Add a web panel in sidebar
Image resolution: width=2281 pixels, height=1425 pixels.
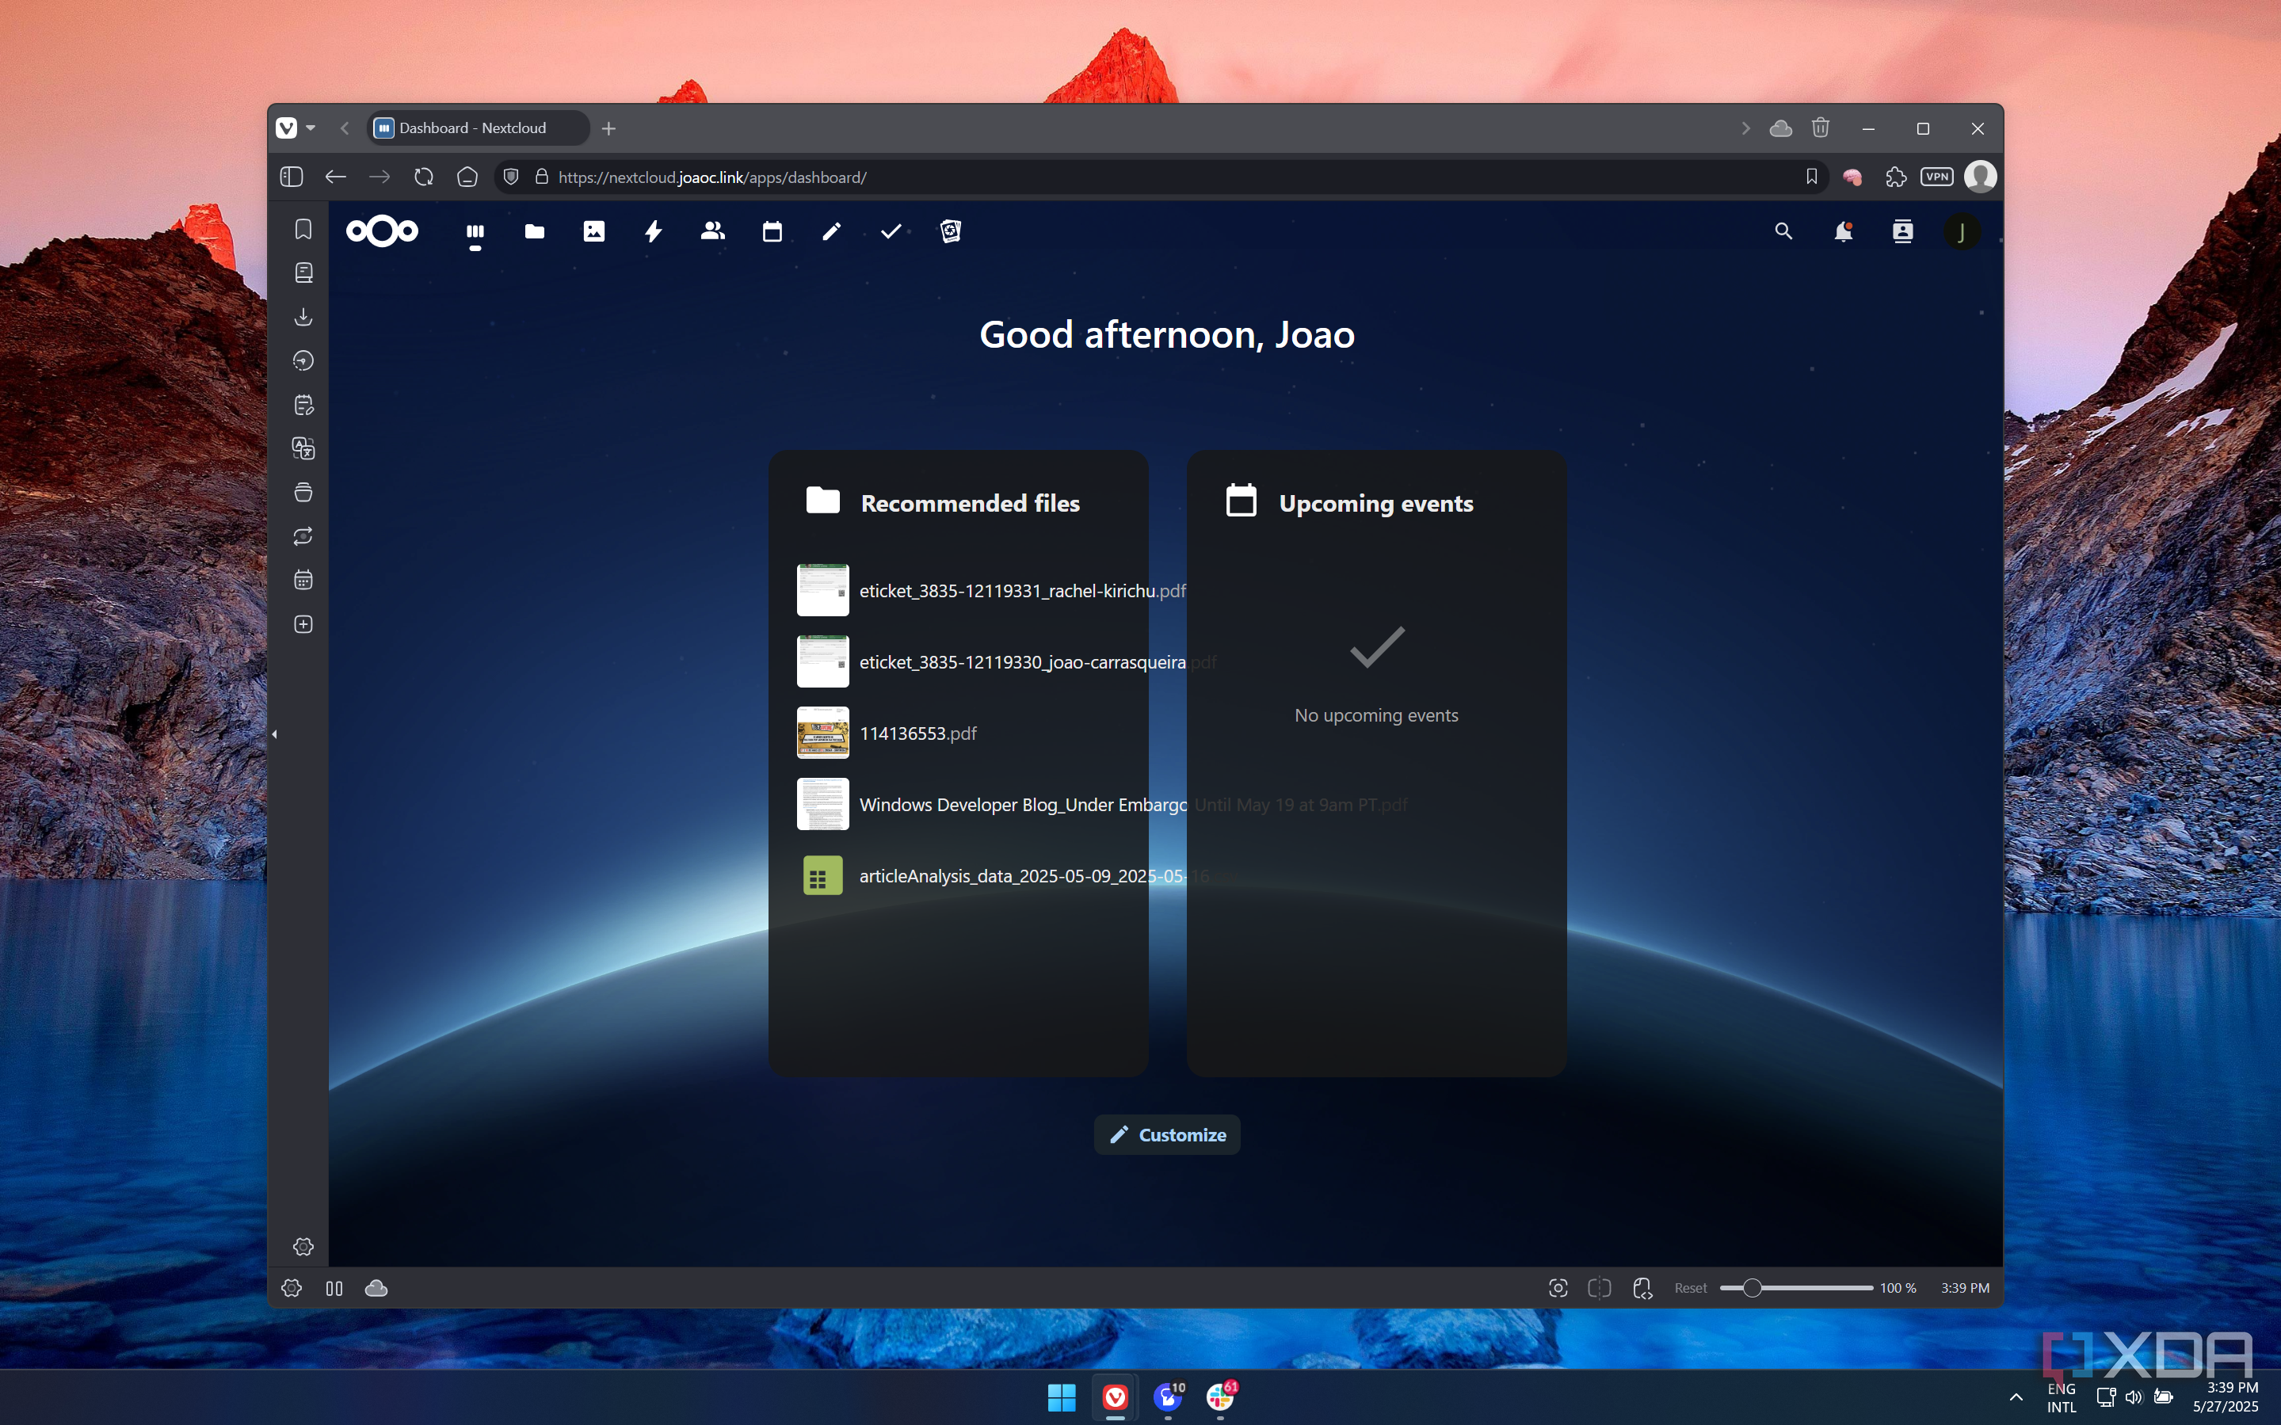303,624
